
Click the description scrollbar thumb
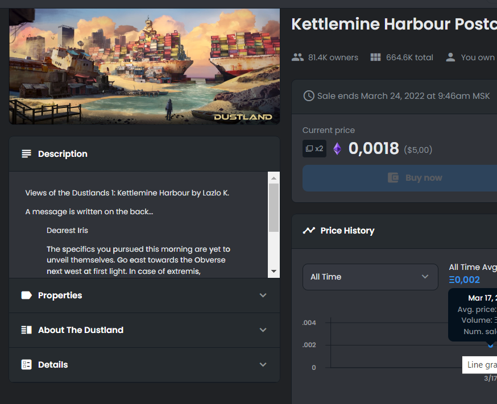[x=274, y=208]
